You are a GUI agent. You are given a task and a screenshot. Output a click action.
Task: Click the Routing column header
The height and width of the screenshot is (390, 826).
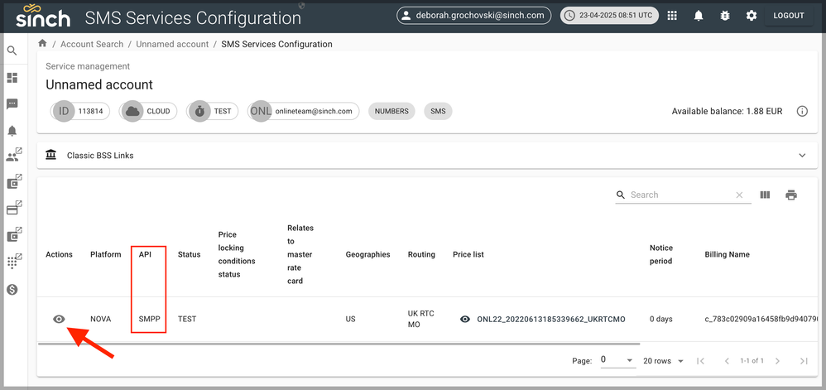pyautogui.click(x=421, y=254)
